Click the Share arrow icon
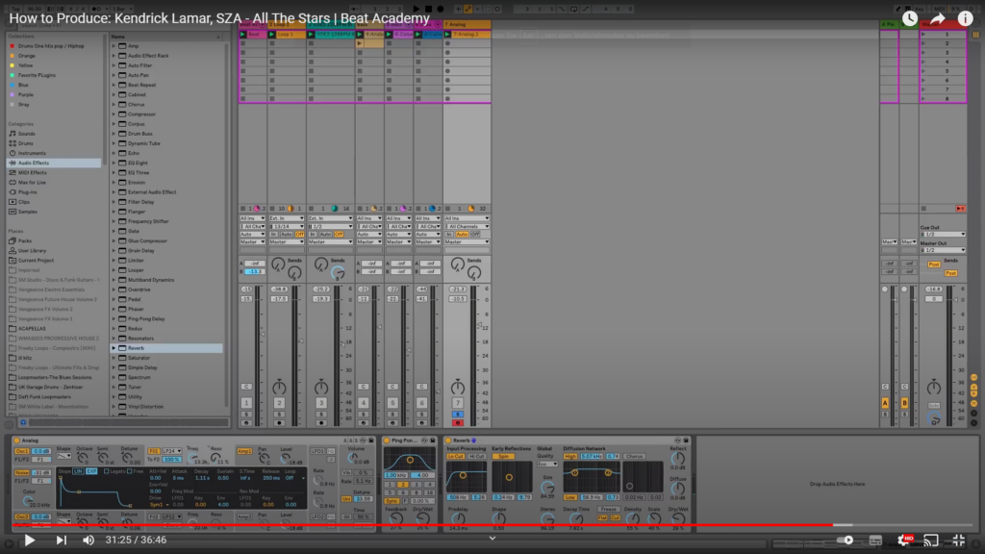 pos(937,18)
